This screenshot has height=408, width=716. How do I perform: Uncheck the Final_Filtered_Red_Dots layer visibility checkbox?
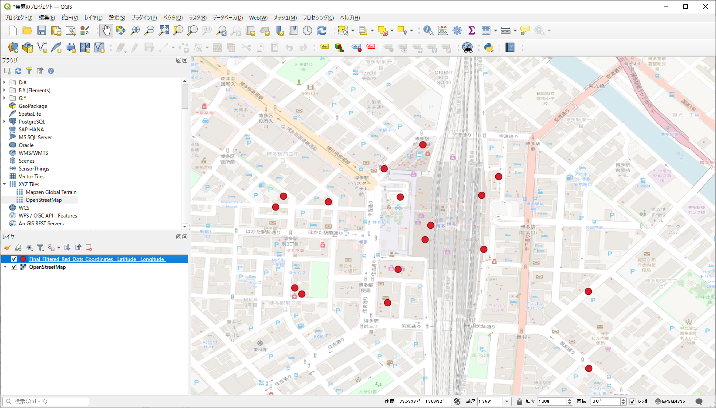(14, 259)
